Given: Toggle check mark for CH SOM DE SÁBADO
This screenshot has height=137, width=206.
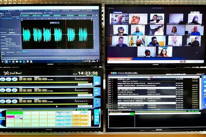Looking at the screenshot, I should [x=112, y=92].
